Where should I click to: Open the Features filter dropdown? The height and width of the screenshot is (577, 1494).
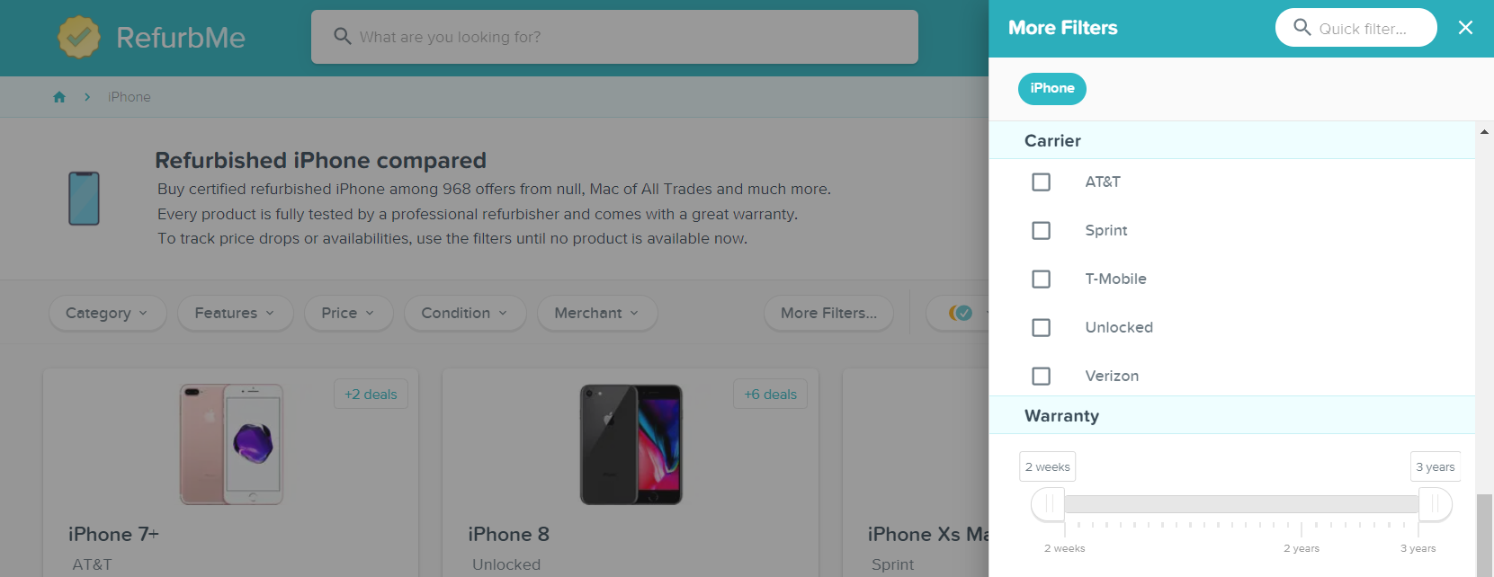[235, 313]
